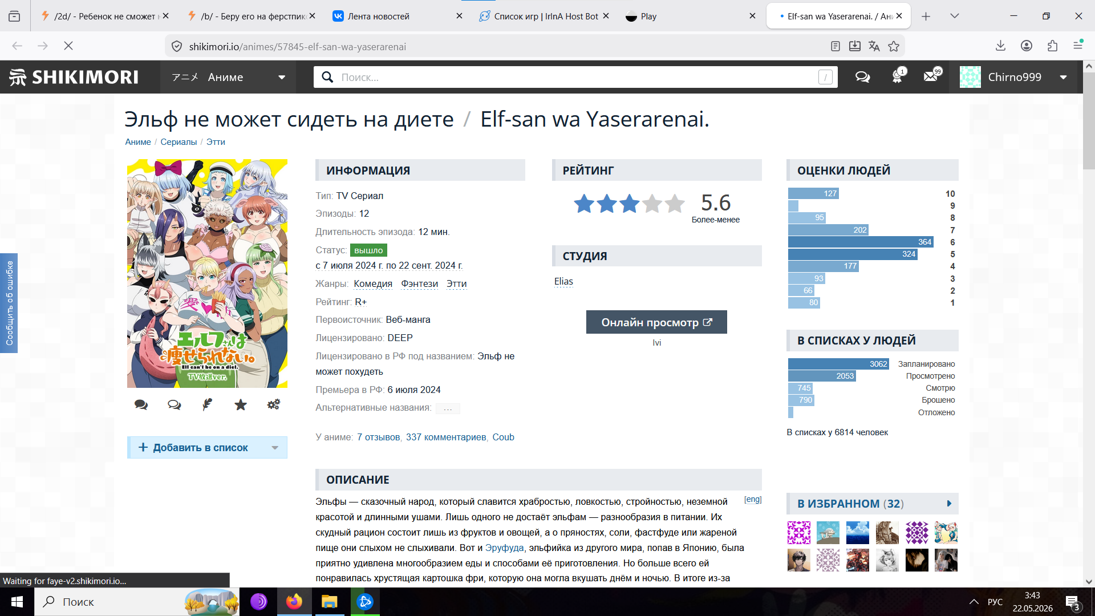
Task: Click the Windows taskbar search box
Action: pyautogui.click(x=137, y=602)
